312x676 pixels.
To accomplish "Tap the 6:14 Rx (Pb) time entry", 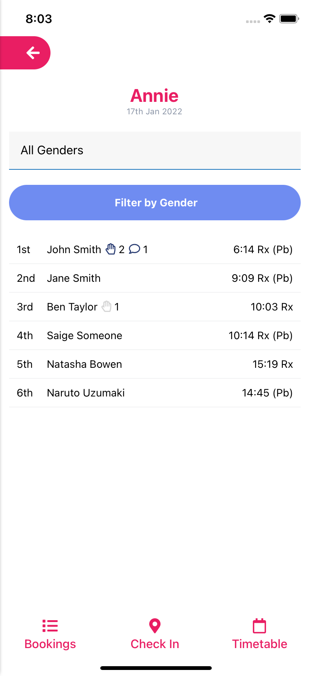I will coord(263,249).
